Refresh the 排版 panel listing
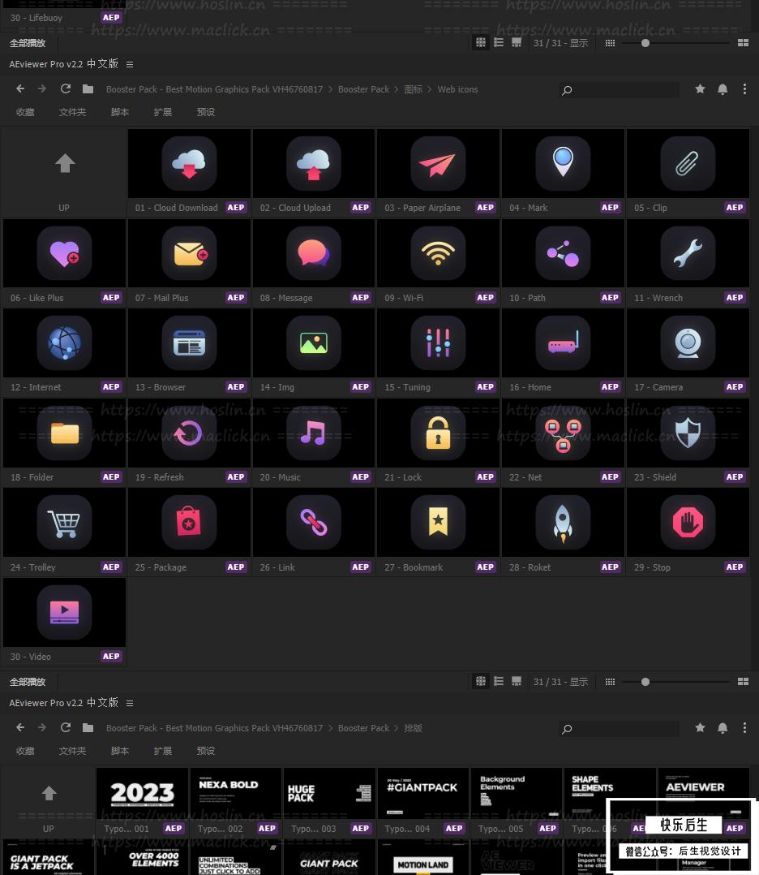 pyautogui.click(x=65, y=727)
